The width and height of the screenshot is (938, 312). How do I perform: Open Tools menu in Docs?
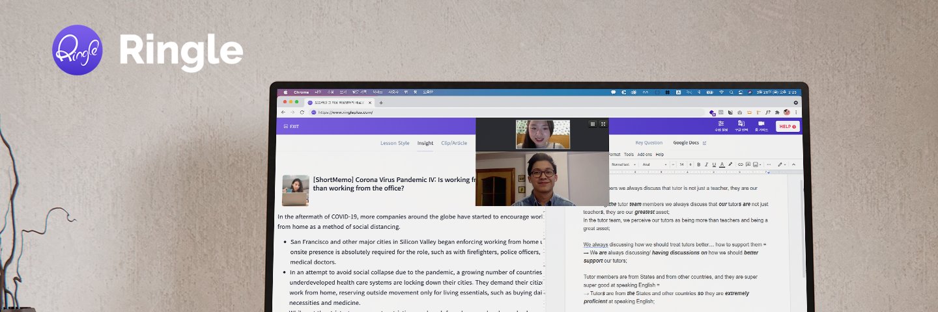coord(629,155)
